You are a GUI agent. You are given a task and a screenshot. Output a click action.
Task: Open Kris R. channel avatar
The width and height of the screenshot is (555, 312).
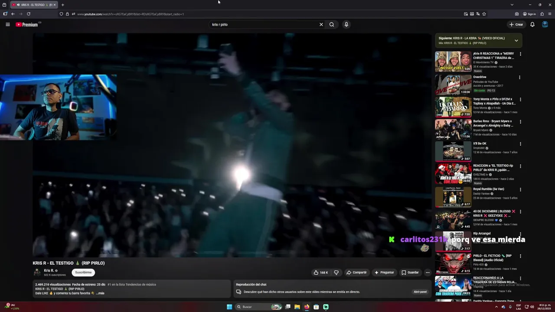37,272
